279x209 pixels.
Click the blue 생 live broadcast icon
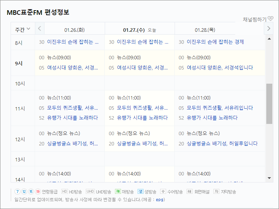tap(140, 191)
